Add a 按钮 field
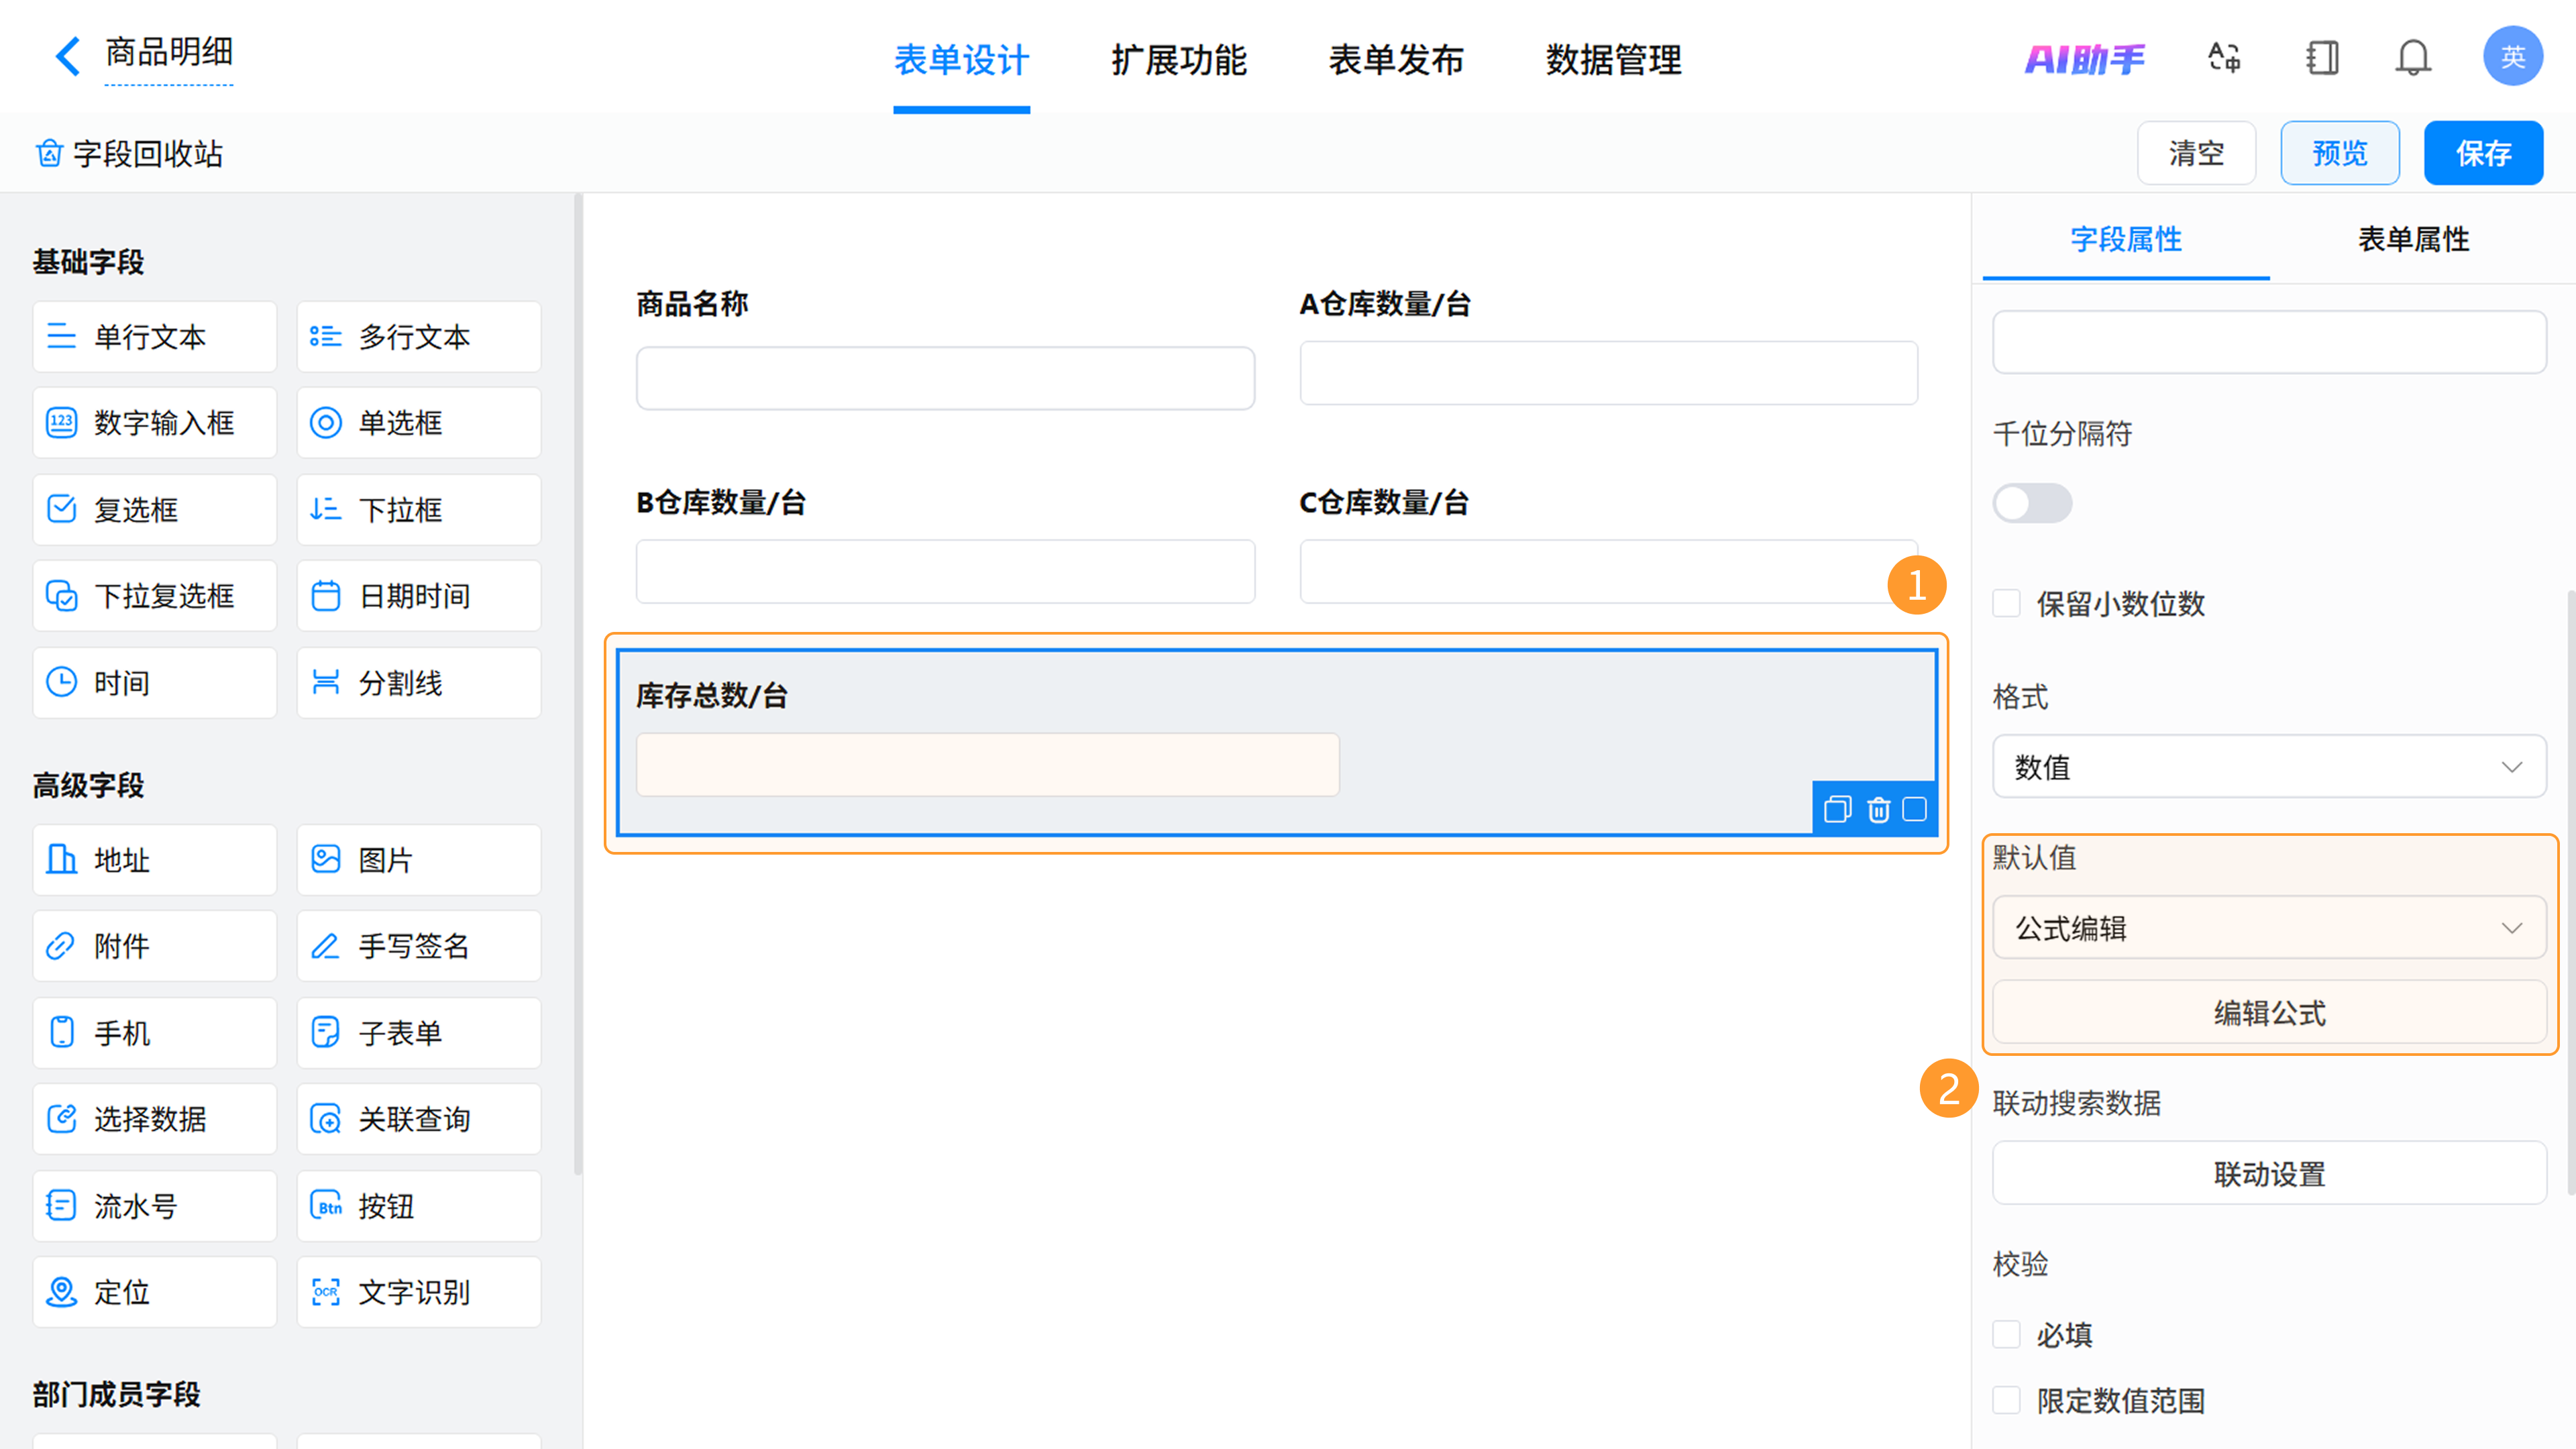The image size is (2576, 1449). tap(419, 1206)
